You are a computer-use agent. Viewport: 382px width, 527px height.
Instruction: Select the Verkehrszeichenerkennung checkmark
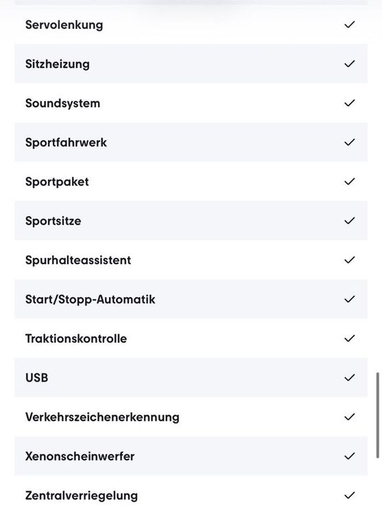coord(349,417)
